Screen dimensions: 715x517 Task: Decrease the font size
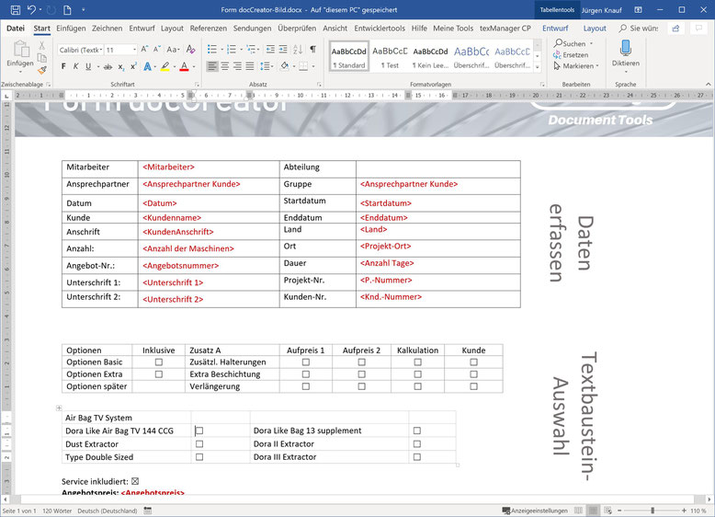[x=156, y=50]
